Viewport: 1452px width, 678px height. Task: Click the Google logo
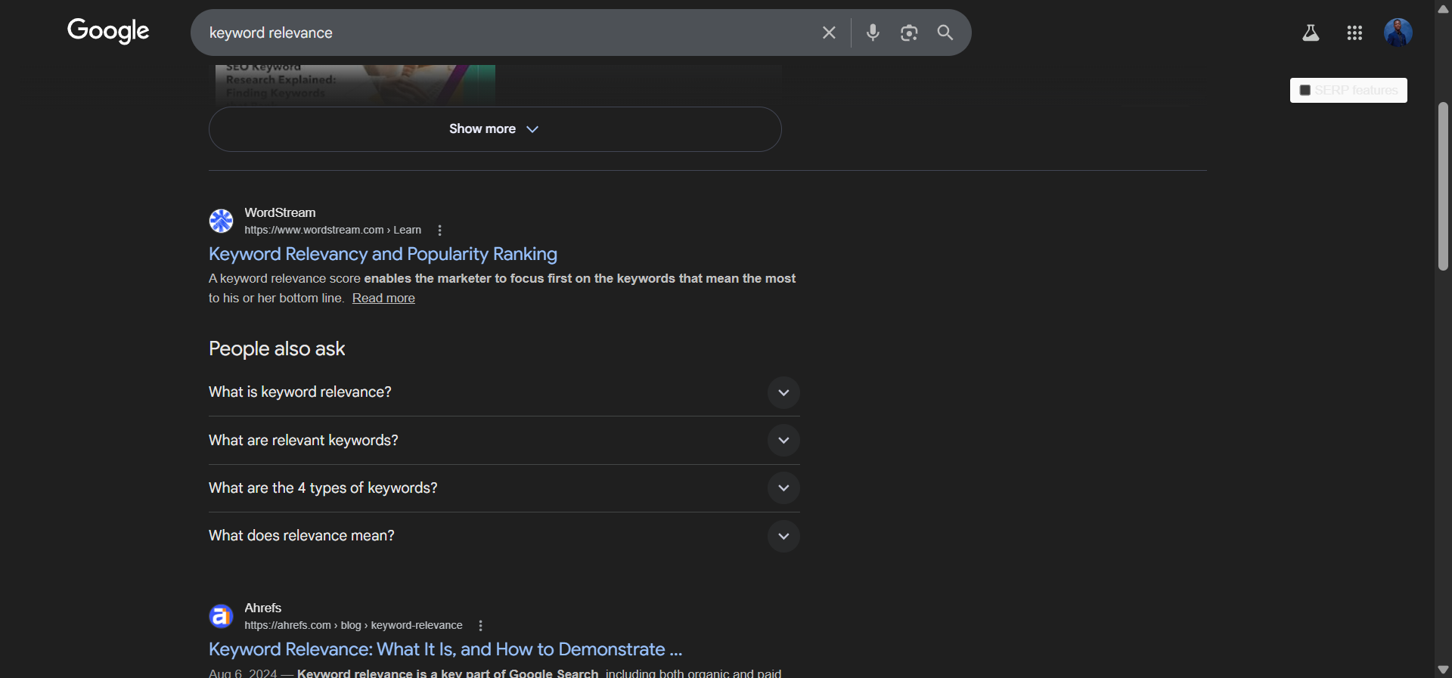pos(108,31)
